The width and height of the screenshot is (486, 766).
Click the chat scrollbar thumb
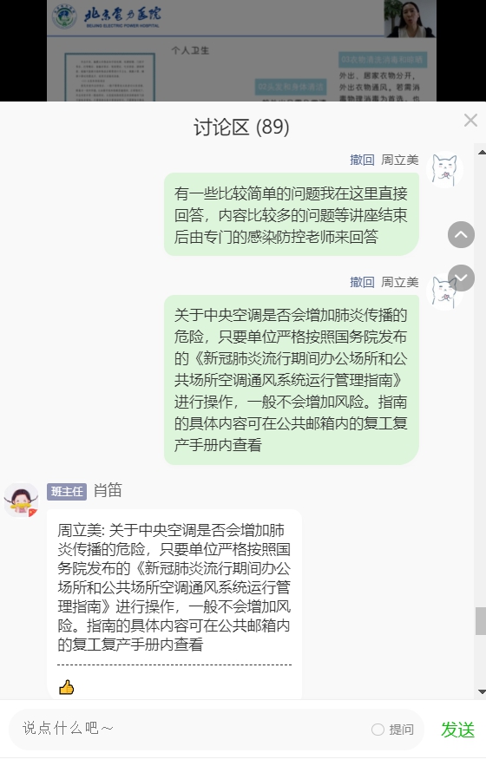[x=481, y=620]
